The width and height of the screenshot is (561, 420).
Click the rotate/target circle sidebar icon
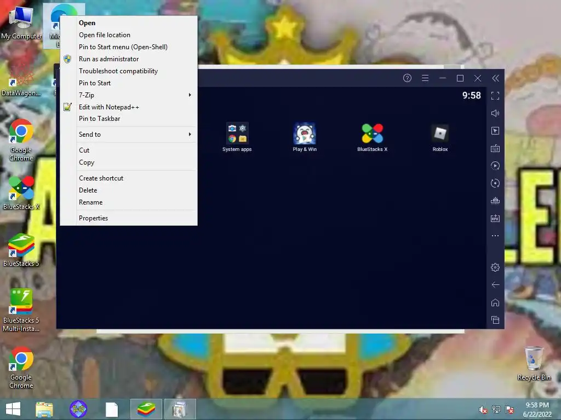tap(495, 183)
